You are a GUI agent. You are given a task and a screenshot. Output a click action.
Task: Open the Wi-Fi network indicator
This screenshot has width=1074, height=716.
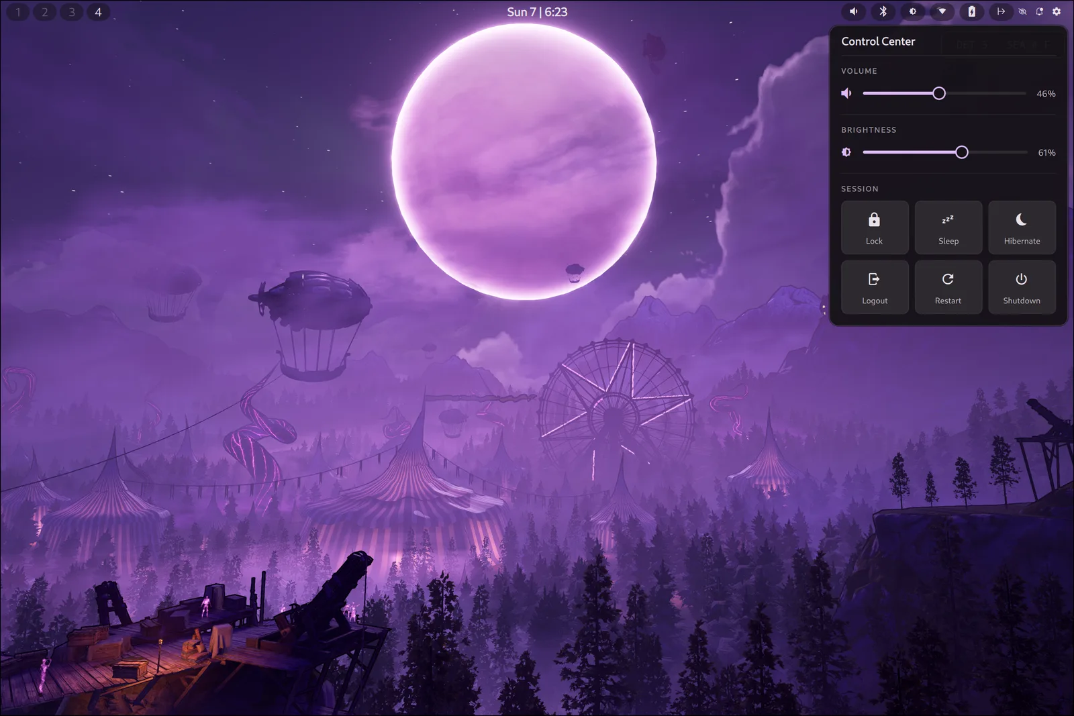(x=942, y=11)
